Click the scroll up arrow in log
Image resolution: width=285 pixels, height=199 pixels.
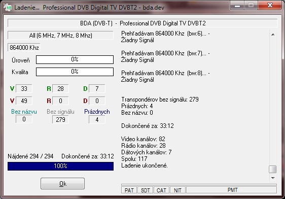point(273,35)
